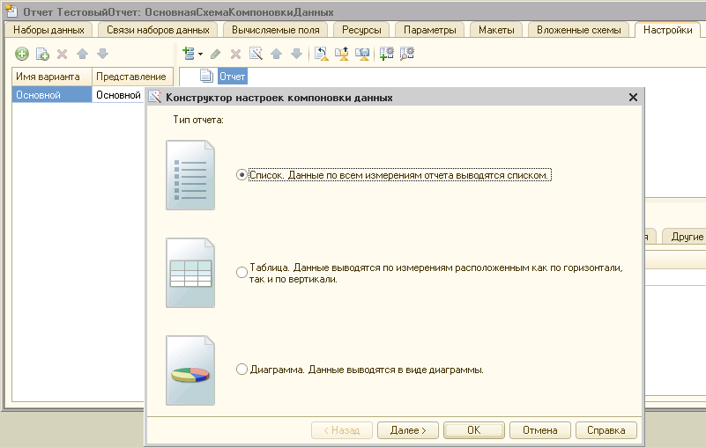Switch to the Наборы данных tab

pos(48,30)
